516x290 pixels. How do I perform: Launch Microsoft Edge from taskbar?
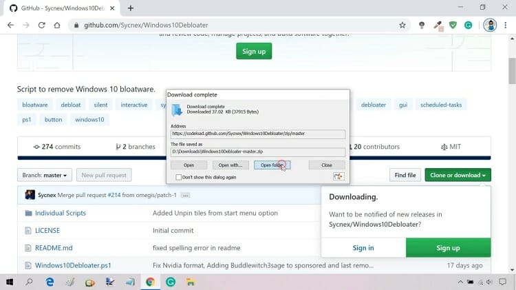pyautogui.click(x=50, y=282)
